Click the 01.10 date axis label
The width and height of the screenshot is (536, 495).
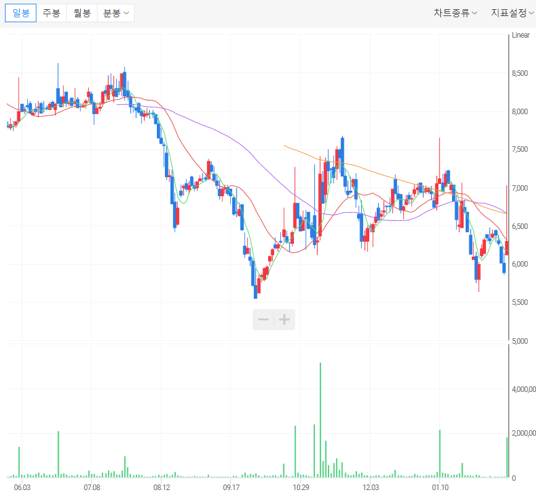440,487
